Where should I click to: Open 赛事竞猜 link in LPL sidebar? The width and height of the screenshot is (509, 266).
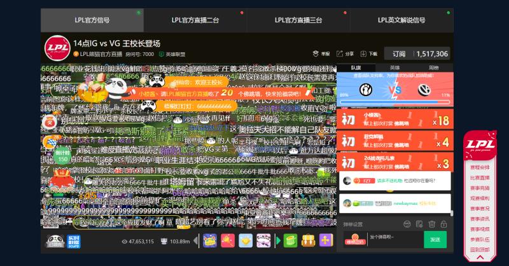tap(480, 188)
